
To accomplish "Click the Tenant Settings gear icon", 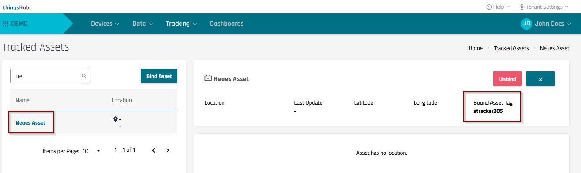I will point(522,7).
